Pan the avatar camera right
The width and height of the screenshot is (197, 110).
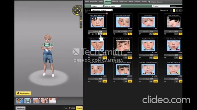pos(79,10)
